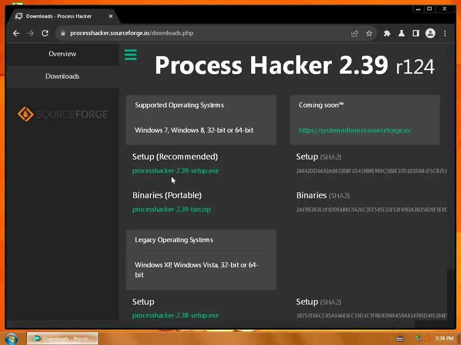Click the Setup SHA2 hash starting 28042DD4
461x345 pixels.
371,171
